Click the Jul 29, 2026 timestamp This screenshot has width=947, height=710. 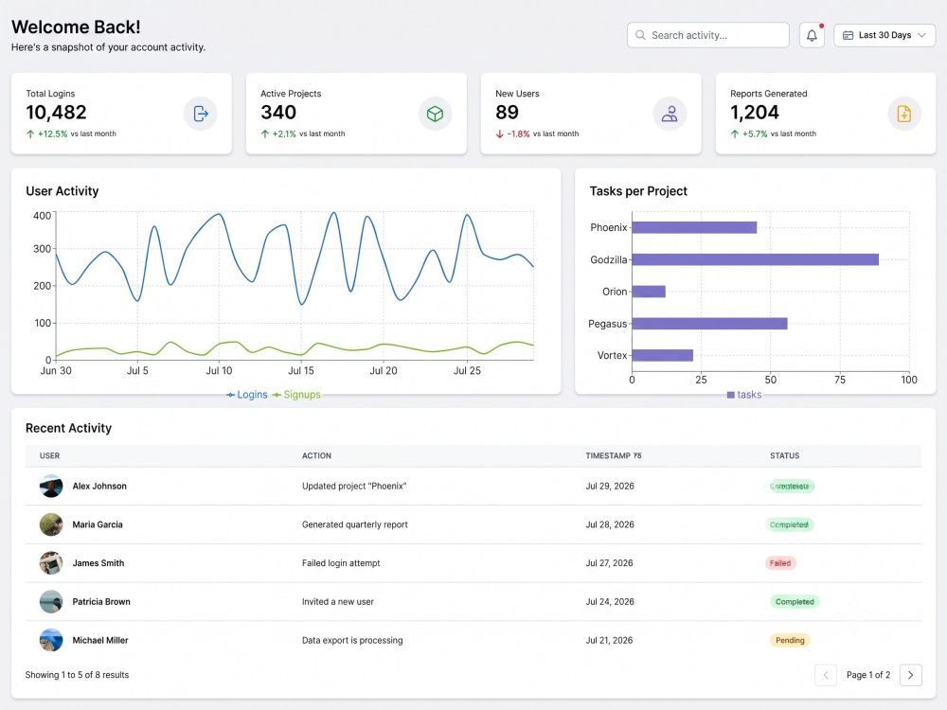point(610,486)
